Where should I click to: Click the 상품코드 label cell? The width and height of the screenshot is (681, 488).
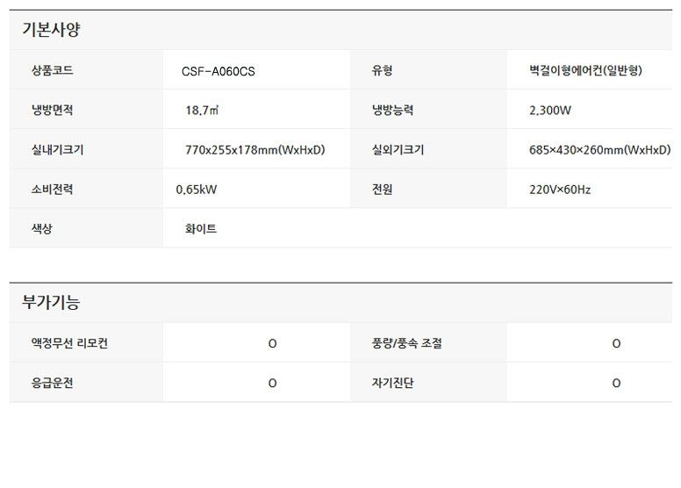click(52, 70)
